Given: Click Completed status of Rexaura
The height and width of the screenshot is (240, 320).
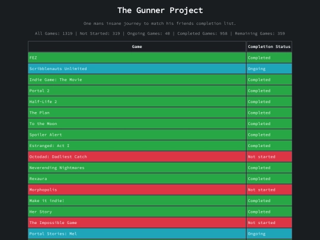Looking at the screenshot, I should (269, 179).
